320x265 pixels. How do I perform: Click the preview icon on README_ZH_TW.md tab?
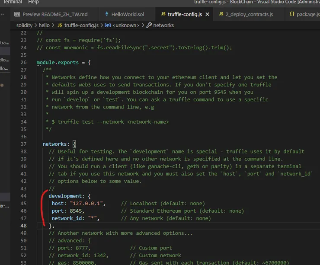tap(17, 14)
